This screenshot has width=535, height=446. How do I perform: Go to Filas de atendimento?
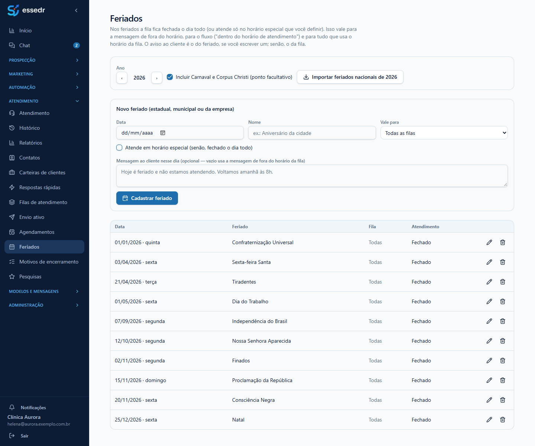coord(44,202)
